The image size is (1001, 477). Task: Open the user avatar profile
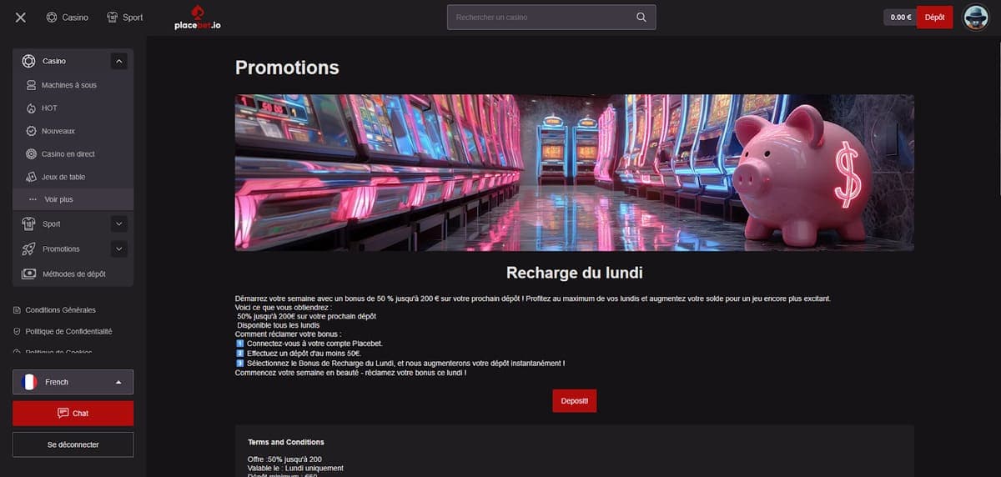point(975,18)
